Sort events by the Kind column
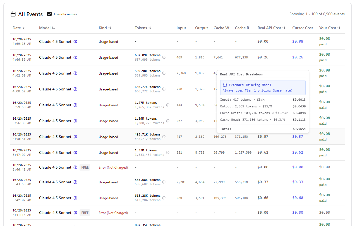Screen dimensions: 355x229 [x=105, y=28]
